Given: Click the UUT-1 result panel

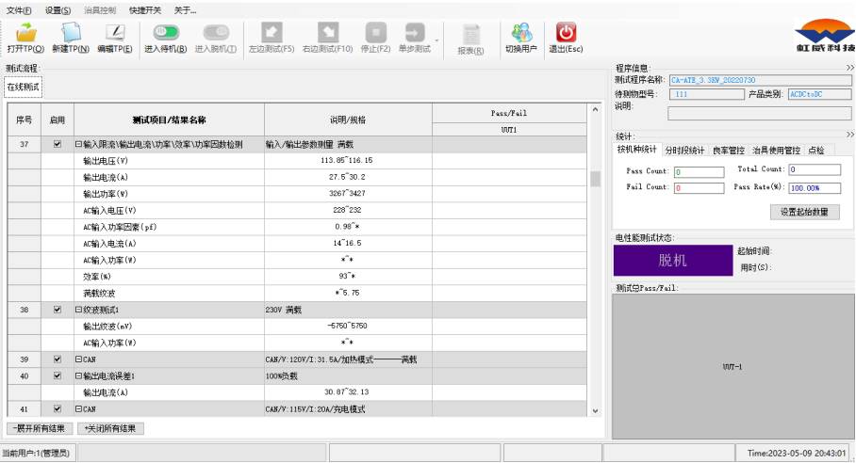Looking at the screenshot, I should point(733,367).
